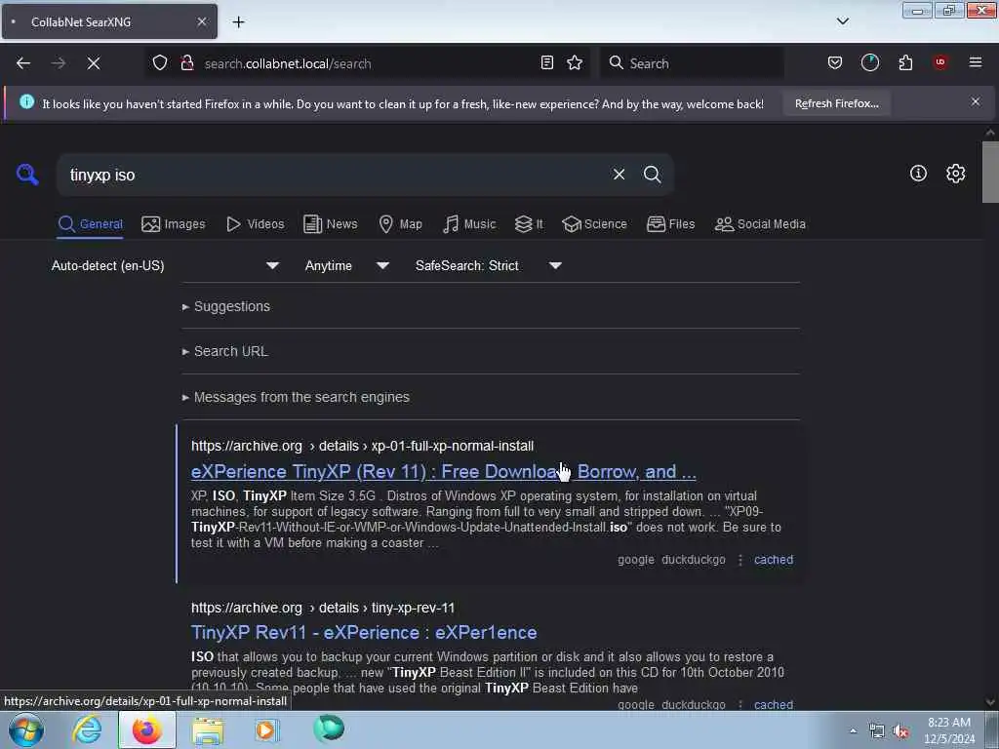Switch to Map search category

coord(400,224)
